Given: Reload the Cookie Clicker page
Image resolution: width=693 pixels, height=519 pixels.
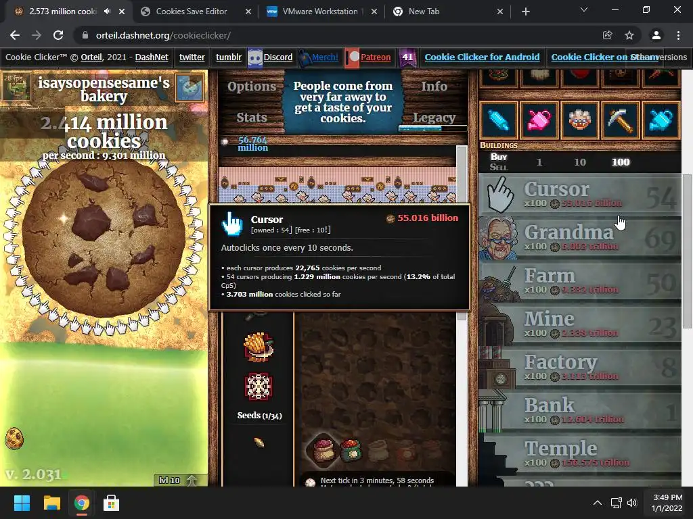Looking at the screenshot, I should click(x=58, y=35).
